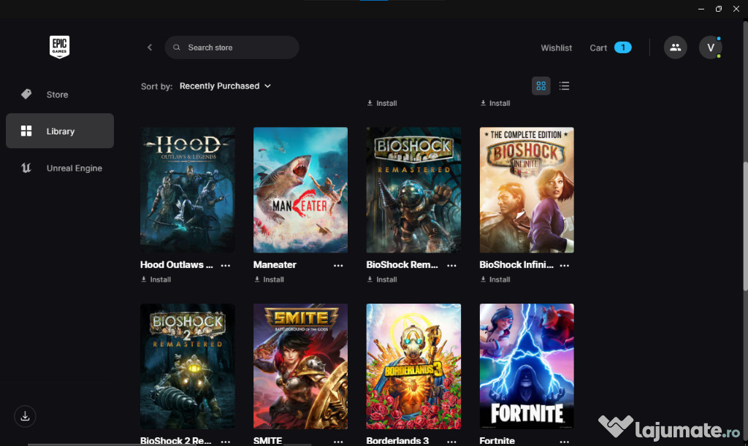Click the Search store field
Viewport: 748px width, 446px height.
coord(232,47)
